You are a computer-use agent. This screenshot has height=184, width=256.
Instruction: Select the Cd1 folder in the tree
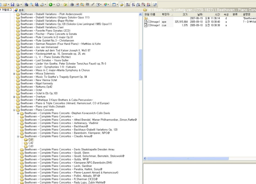[31, 140]
